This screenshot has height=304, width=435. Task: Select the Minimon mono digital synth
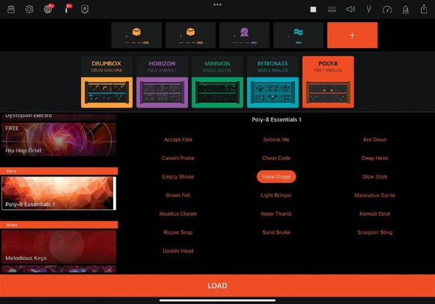[217, 82]
